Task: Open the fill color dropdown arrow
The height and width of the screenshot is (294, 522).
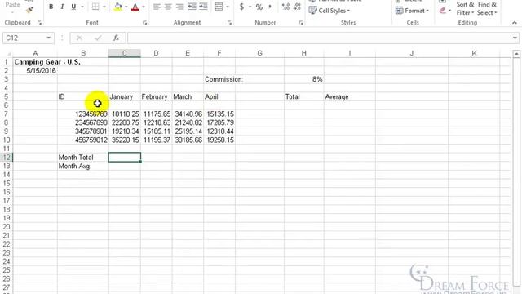Action: pos(126,7)
